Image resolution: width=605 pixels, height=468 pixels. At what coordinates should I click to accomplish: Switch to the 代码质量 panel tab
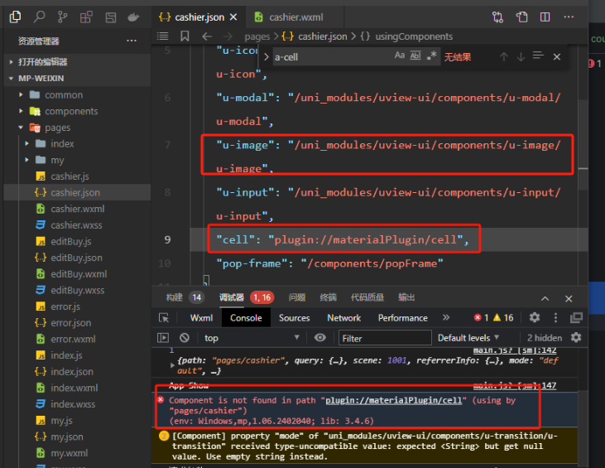point(367,297)
